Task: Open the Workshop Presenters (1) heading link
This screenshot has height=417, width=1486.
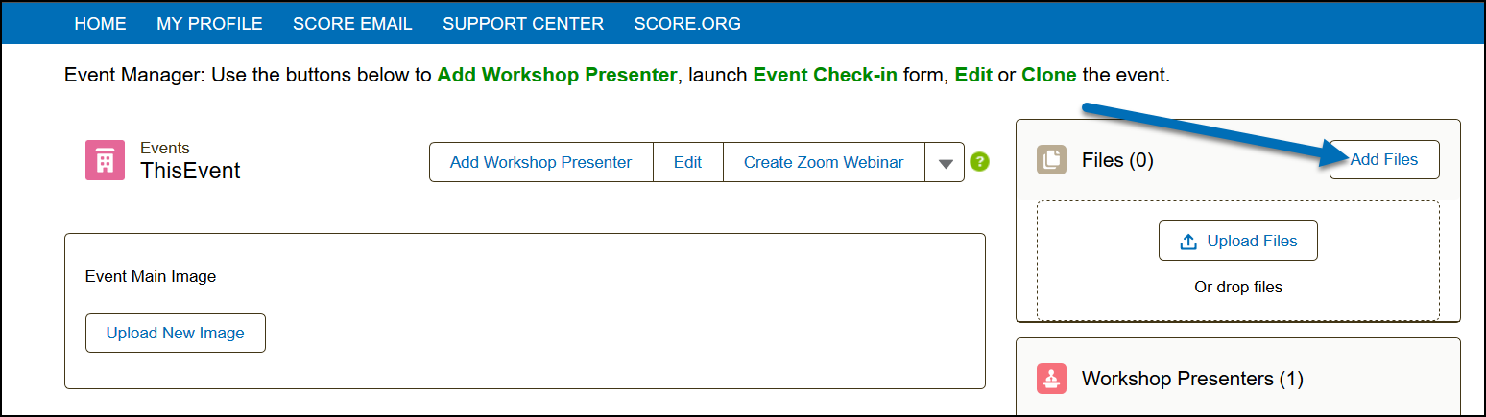Action: 1192,379
